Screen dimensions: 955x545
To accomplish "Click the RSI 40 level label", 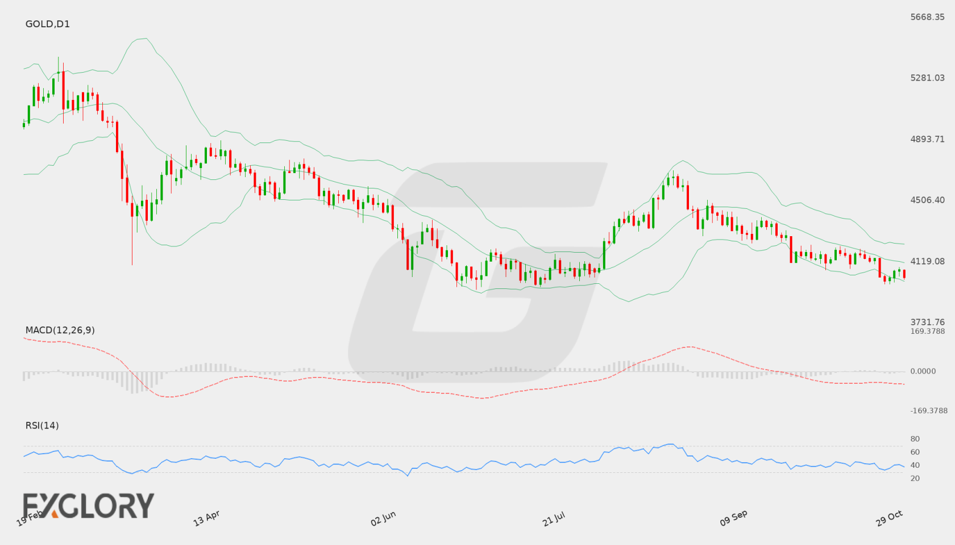I will point(915,465).
